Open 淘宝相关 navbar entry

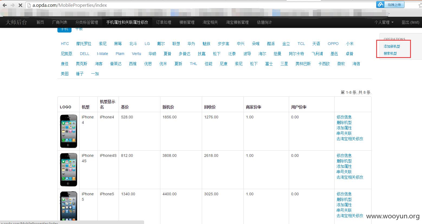click(x=210, y=22)
